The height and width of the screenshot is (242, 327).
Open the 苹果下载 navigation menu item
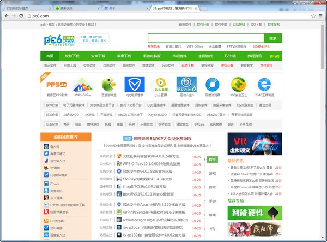[x=124, y=56]
